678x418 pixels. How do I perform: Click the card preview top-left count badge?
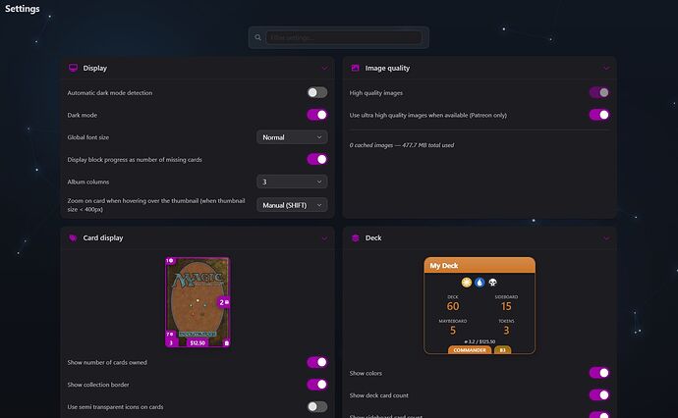[170, 261]
